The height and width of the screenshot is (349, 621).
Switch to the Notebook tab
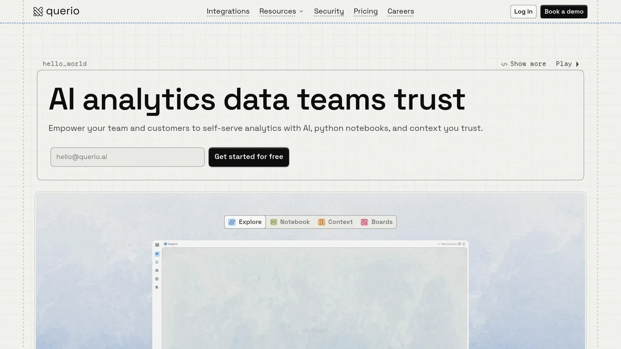coord(290,222)
